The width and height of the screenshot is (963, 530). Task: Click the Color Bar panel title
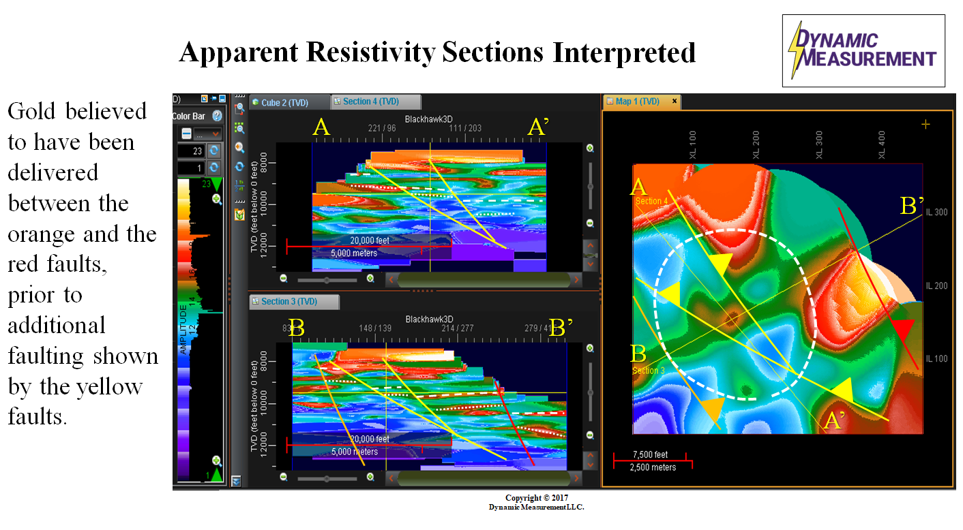tap(189, 116)
